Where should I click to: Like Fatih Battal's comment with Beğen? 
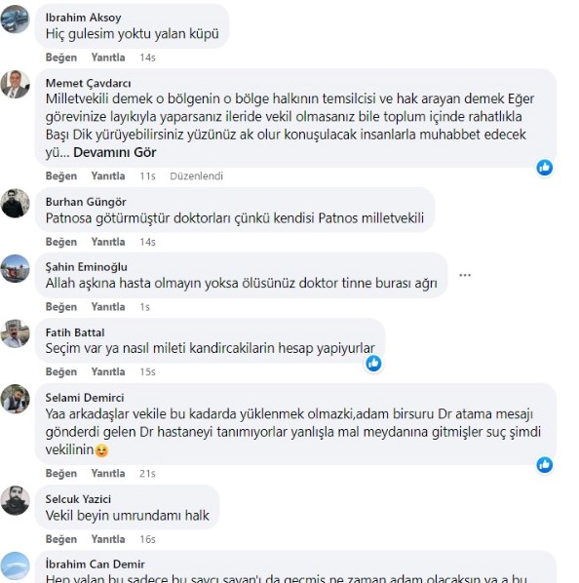coord(61,371)
